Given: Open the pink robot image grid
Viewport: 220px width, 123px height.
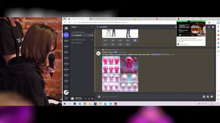Looking at the screenshot, I should pos(120,74).
